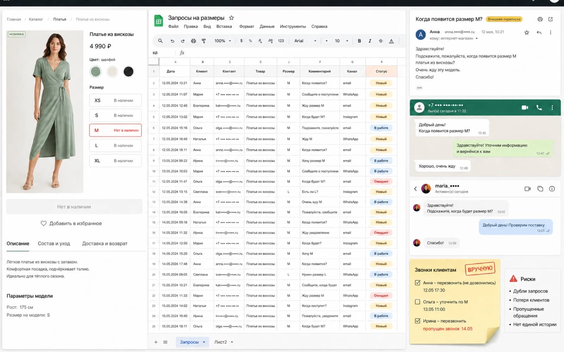Select the paint format roller tool
564x352 pixels.
204,41
